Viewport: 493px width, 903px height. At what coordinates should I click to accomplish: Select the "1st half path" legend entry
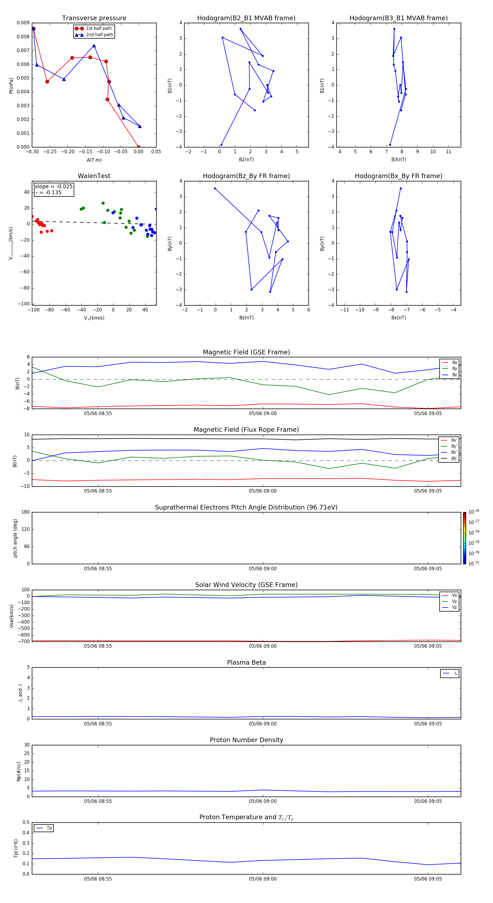click(94, 28)
